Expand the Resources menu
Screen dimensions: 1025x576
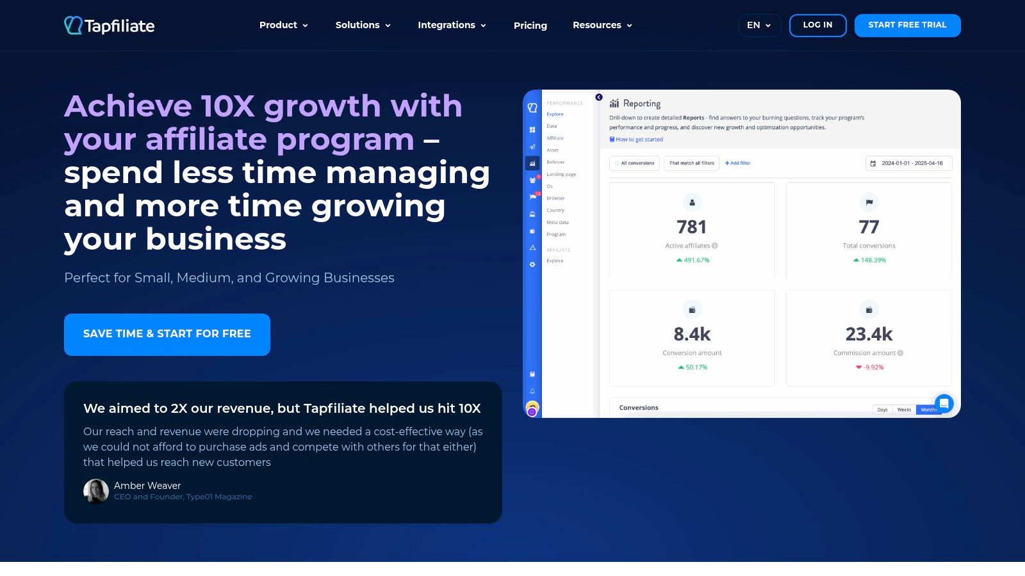[x=602, y=25]
